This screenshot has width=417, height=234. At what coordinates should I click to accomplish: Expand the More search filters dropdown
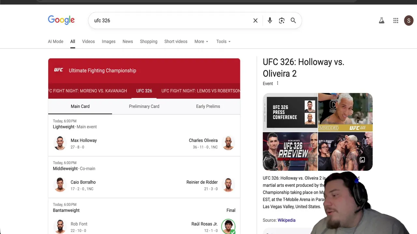click(x=201, y=42)
